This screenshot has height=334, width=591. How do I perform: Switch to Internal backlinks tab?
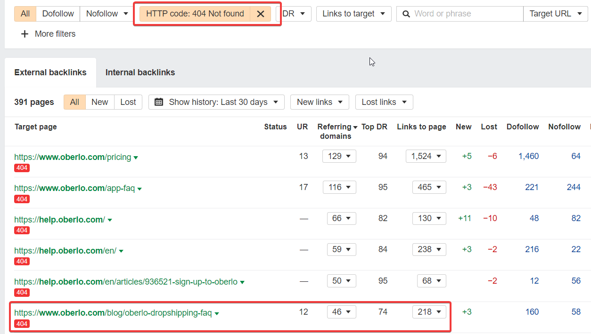click(x=140, y=72)
